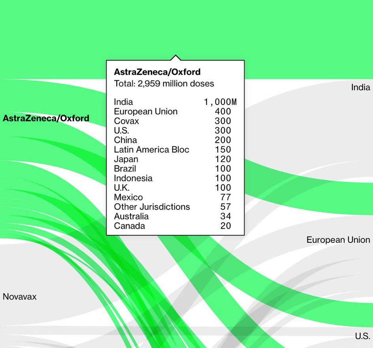Viewport: 373px width, 348px height.
Task: Click the 120 value for Japan
Action: coord(223,159)
